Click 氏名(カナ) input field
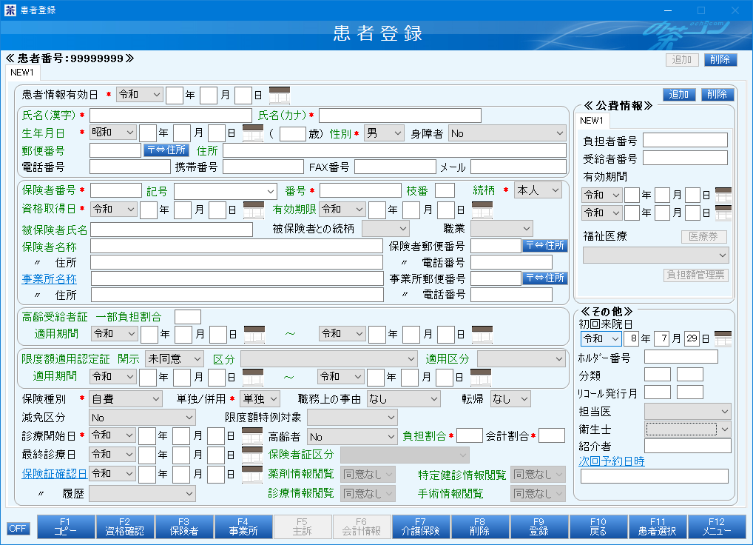Image resolution: width=753 pixels, height=545 pixels. [400, 116]
